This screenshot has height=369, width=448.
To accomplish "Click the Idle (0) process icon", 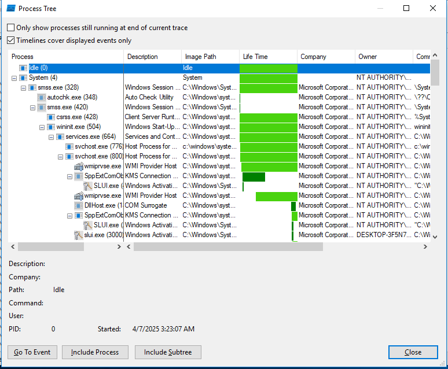I will (x=23, y=68).
